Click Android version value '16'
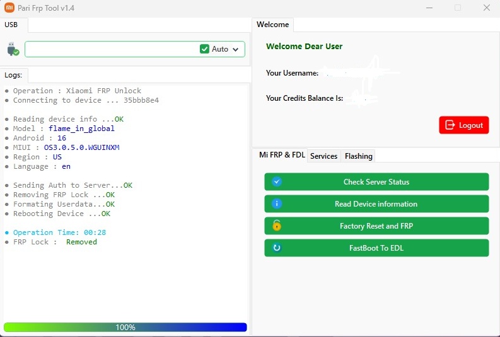 (x=62, y=138)
